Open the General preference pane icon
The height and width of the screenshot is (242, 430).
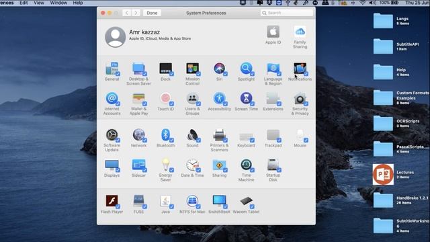[112, 69]
